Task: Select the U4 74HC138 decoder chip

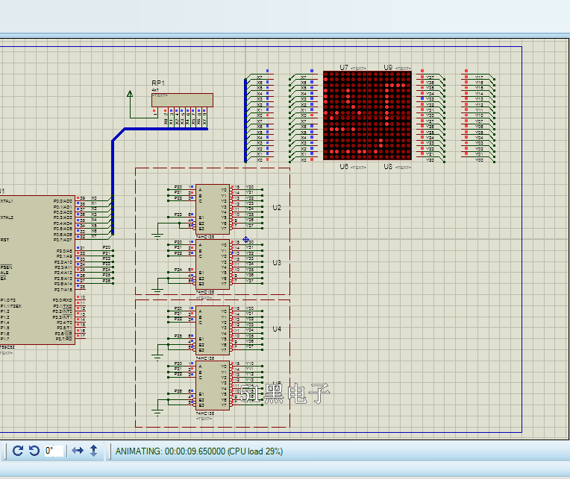Action: click(x=213, y=330)
